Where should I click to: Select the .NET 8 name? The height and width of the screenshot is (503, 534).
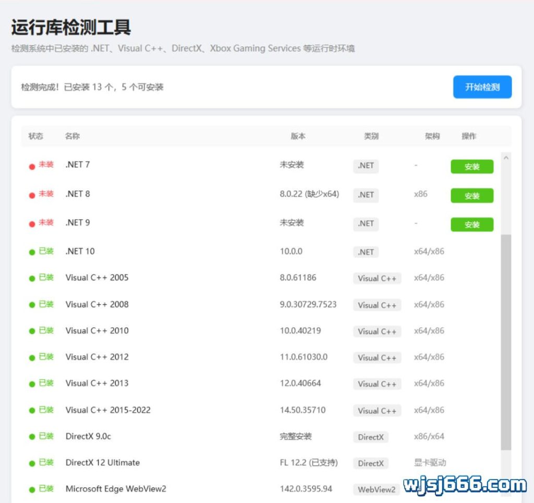pos(78,194)
